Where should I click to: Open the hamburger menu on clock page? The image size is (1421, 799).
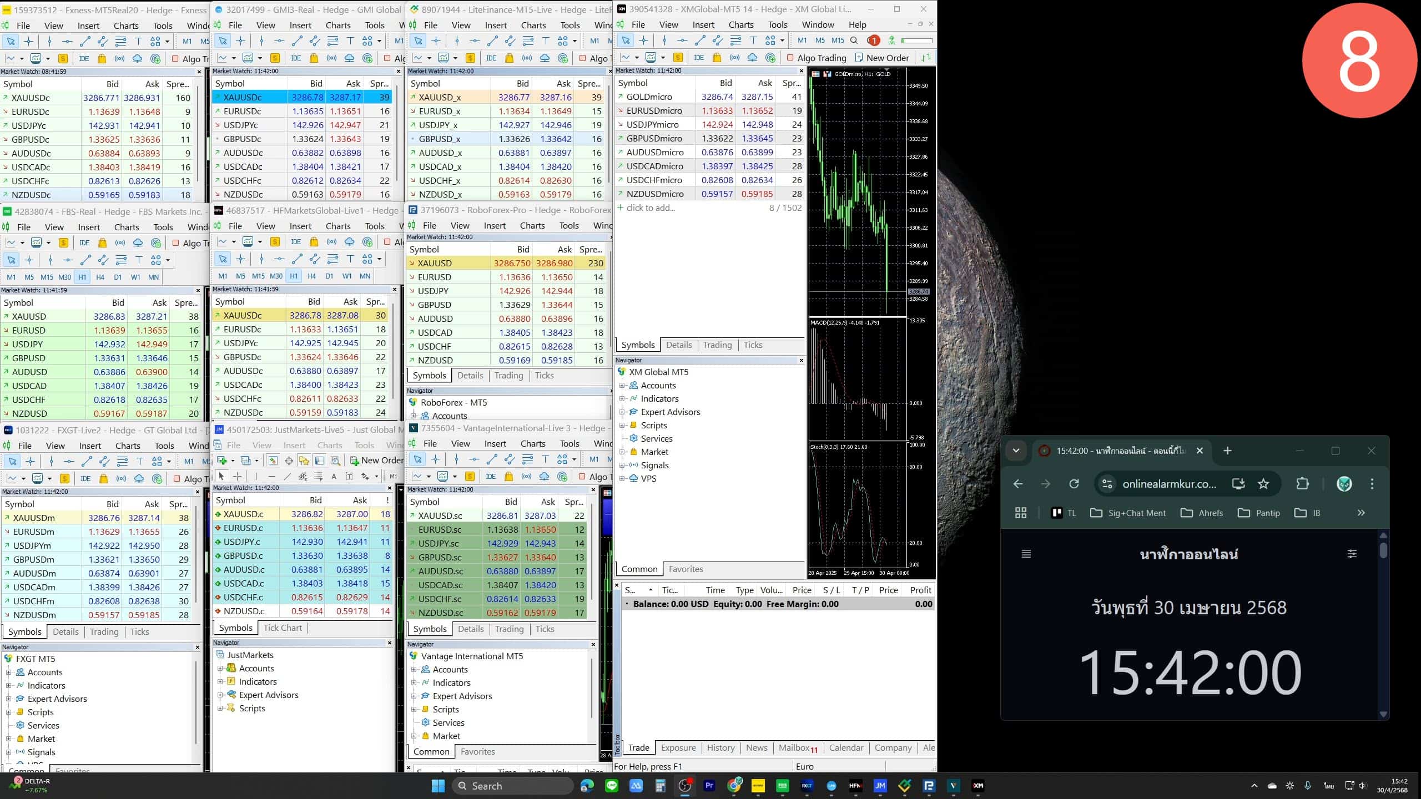[1026, 554]
